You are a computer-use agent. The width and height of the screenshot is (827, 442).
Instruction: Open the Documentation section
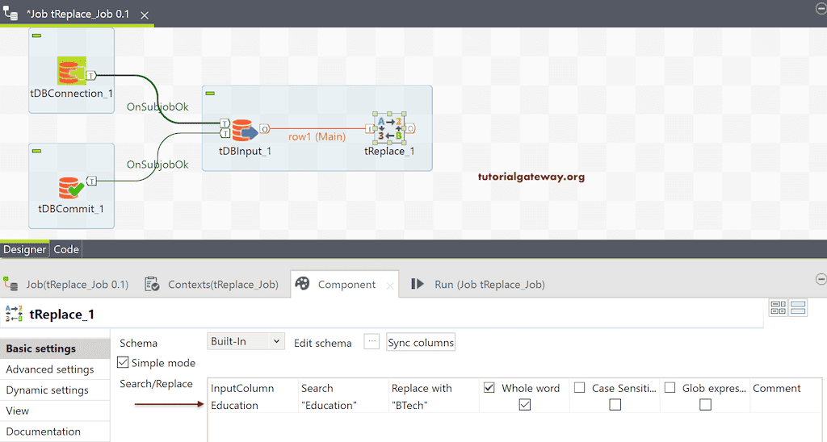coord(55,432)
